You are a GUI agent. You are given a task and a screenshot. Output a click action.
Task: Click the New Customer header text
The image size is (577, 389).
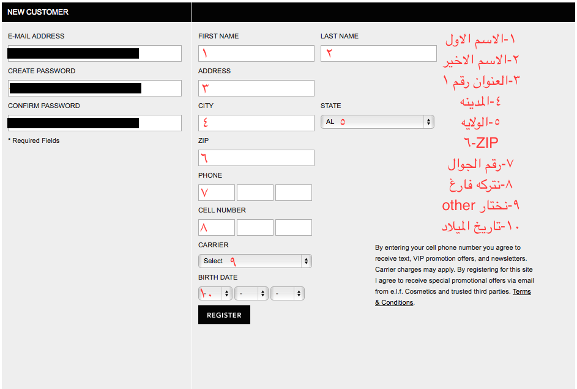coord(38,12)
